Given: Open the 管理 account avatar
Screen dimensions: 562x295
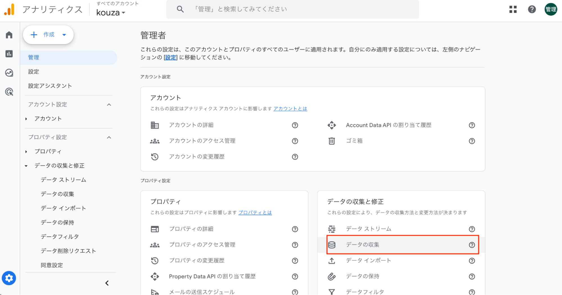Looking at the screenshot, I should [550, 9].
